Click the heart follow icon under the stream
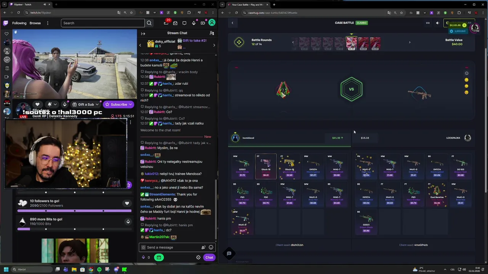Screen dimensions: 488x274 click(x=37, y=104)
